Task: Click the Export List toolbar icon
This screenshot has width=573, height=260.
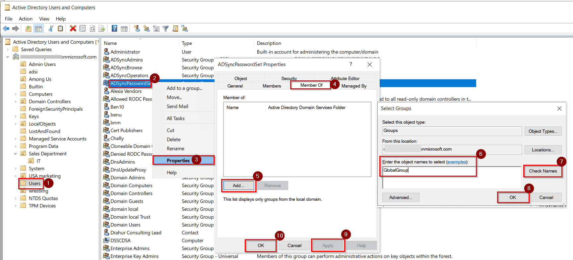Action: pos(102,29)
